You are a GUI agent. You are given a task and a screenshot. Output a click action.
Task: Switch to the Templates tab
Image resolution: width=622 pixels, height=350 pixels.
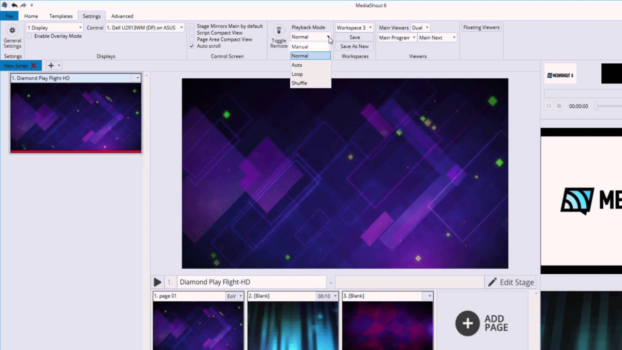click(x=61, y=16)
